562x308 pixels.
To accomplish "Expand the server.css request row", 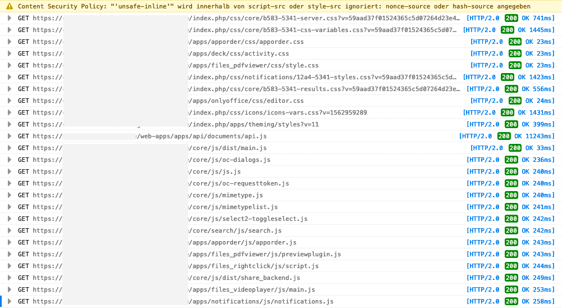I will click(x=10, y=18).
